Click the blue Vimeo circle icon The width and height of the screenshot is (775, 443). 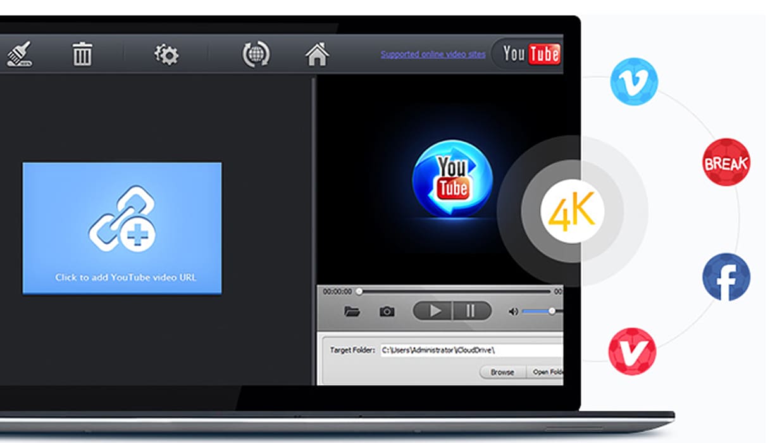[x=634, y=82]
